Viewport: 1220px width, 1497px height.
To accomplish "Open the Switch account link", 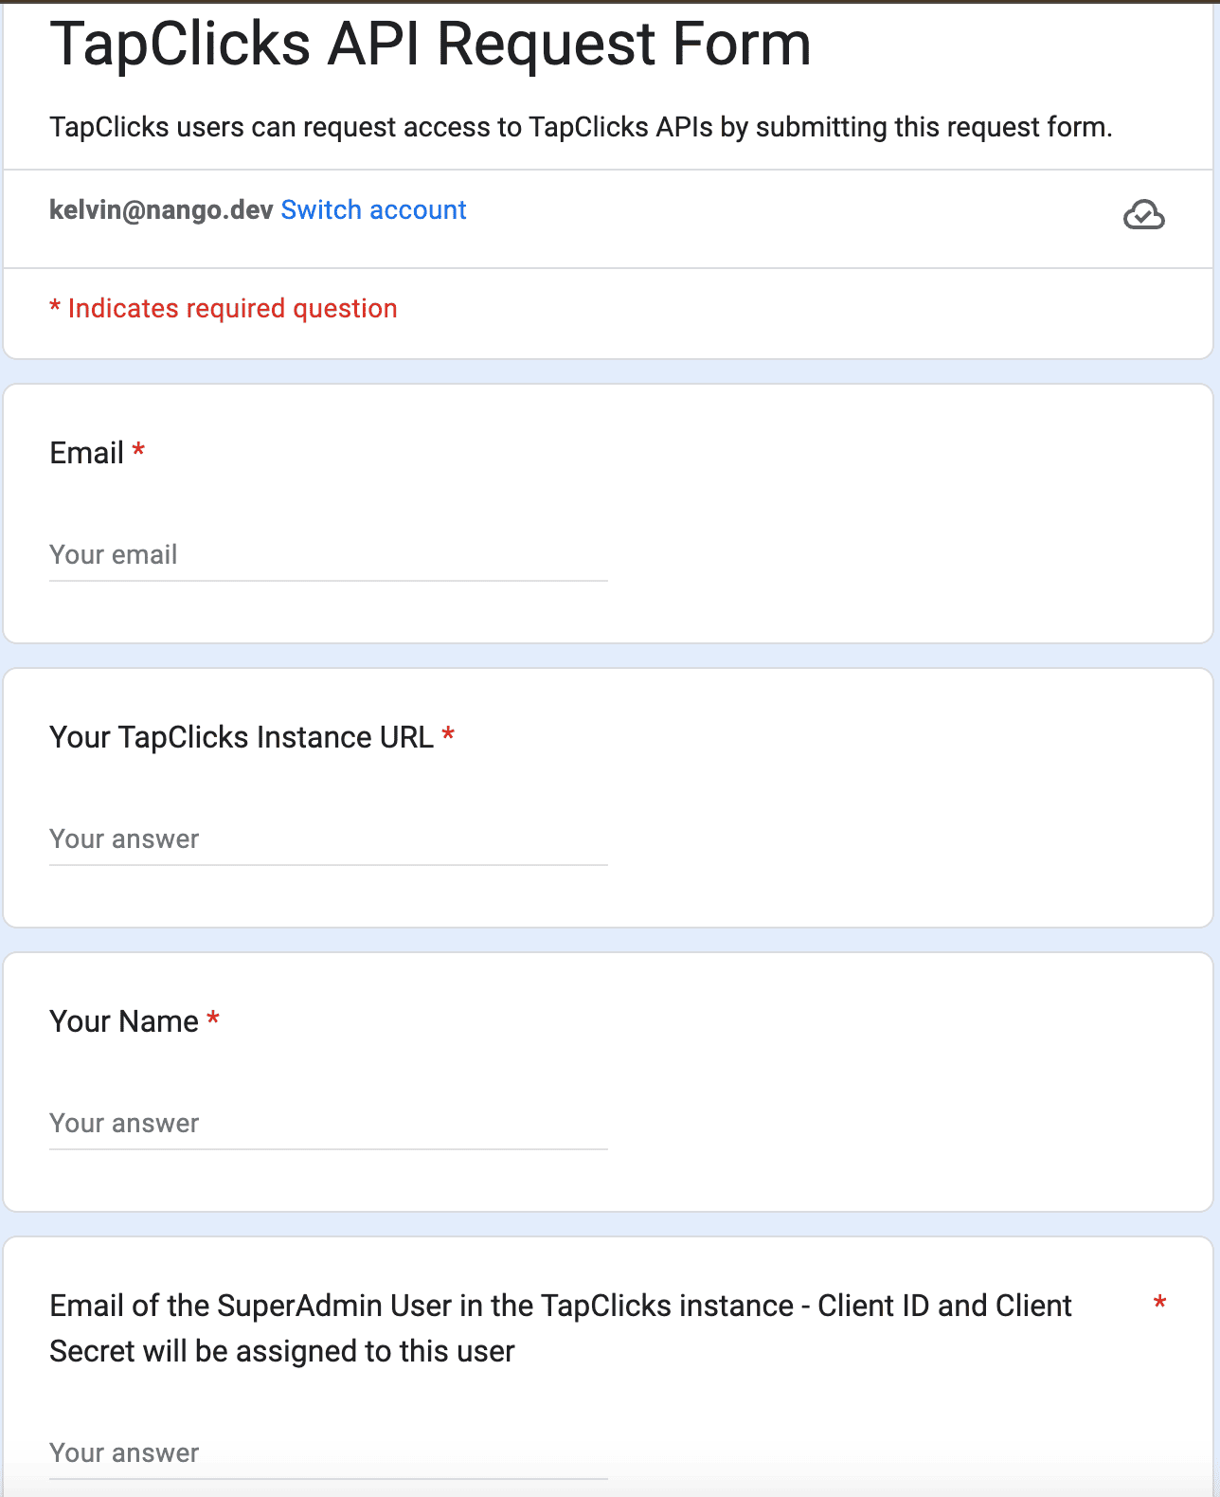I will click(373, 209).
